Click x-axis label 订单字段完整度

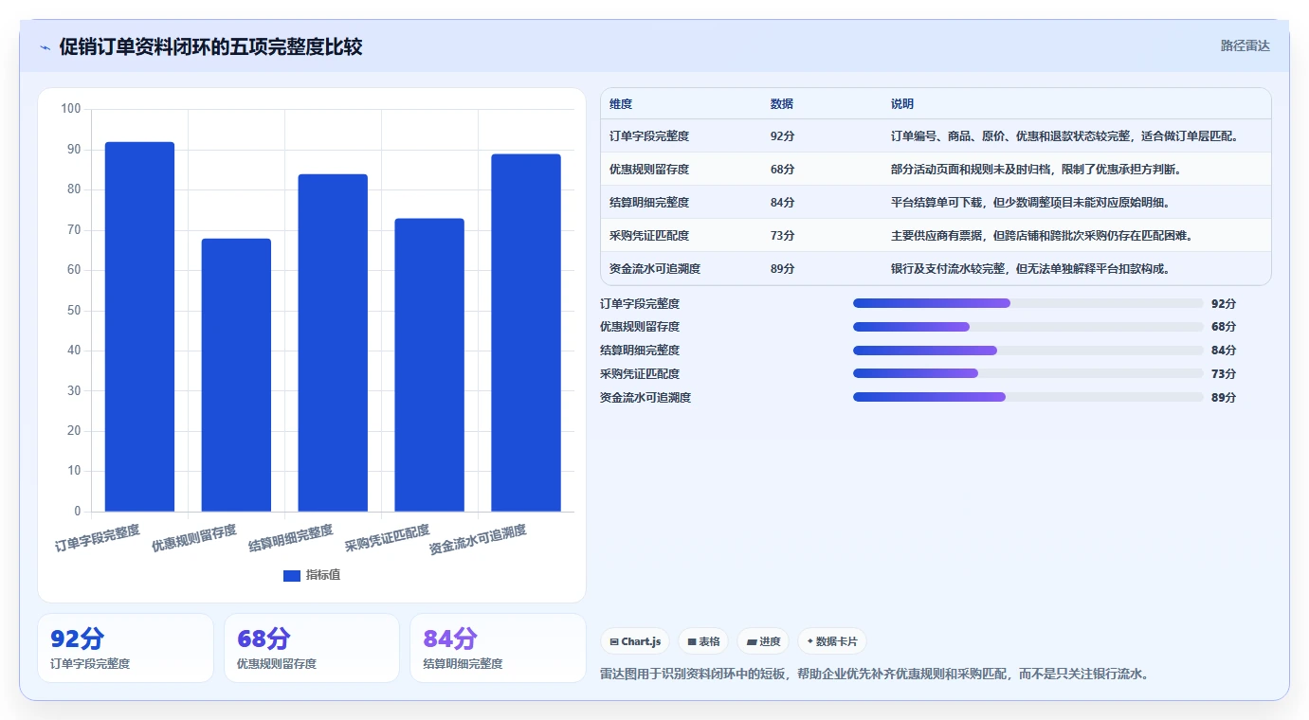[98, 538]
